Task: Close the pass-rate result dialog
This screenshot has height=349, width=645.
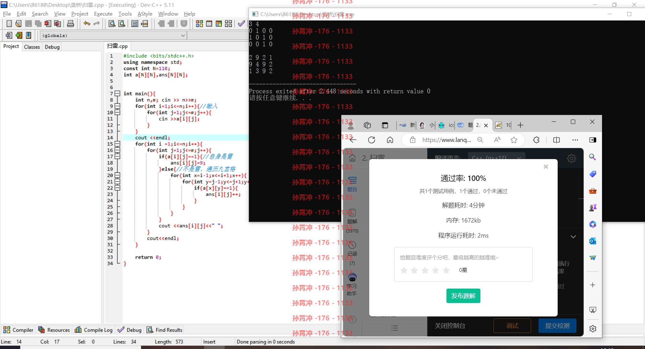Action: (546, 167)
